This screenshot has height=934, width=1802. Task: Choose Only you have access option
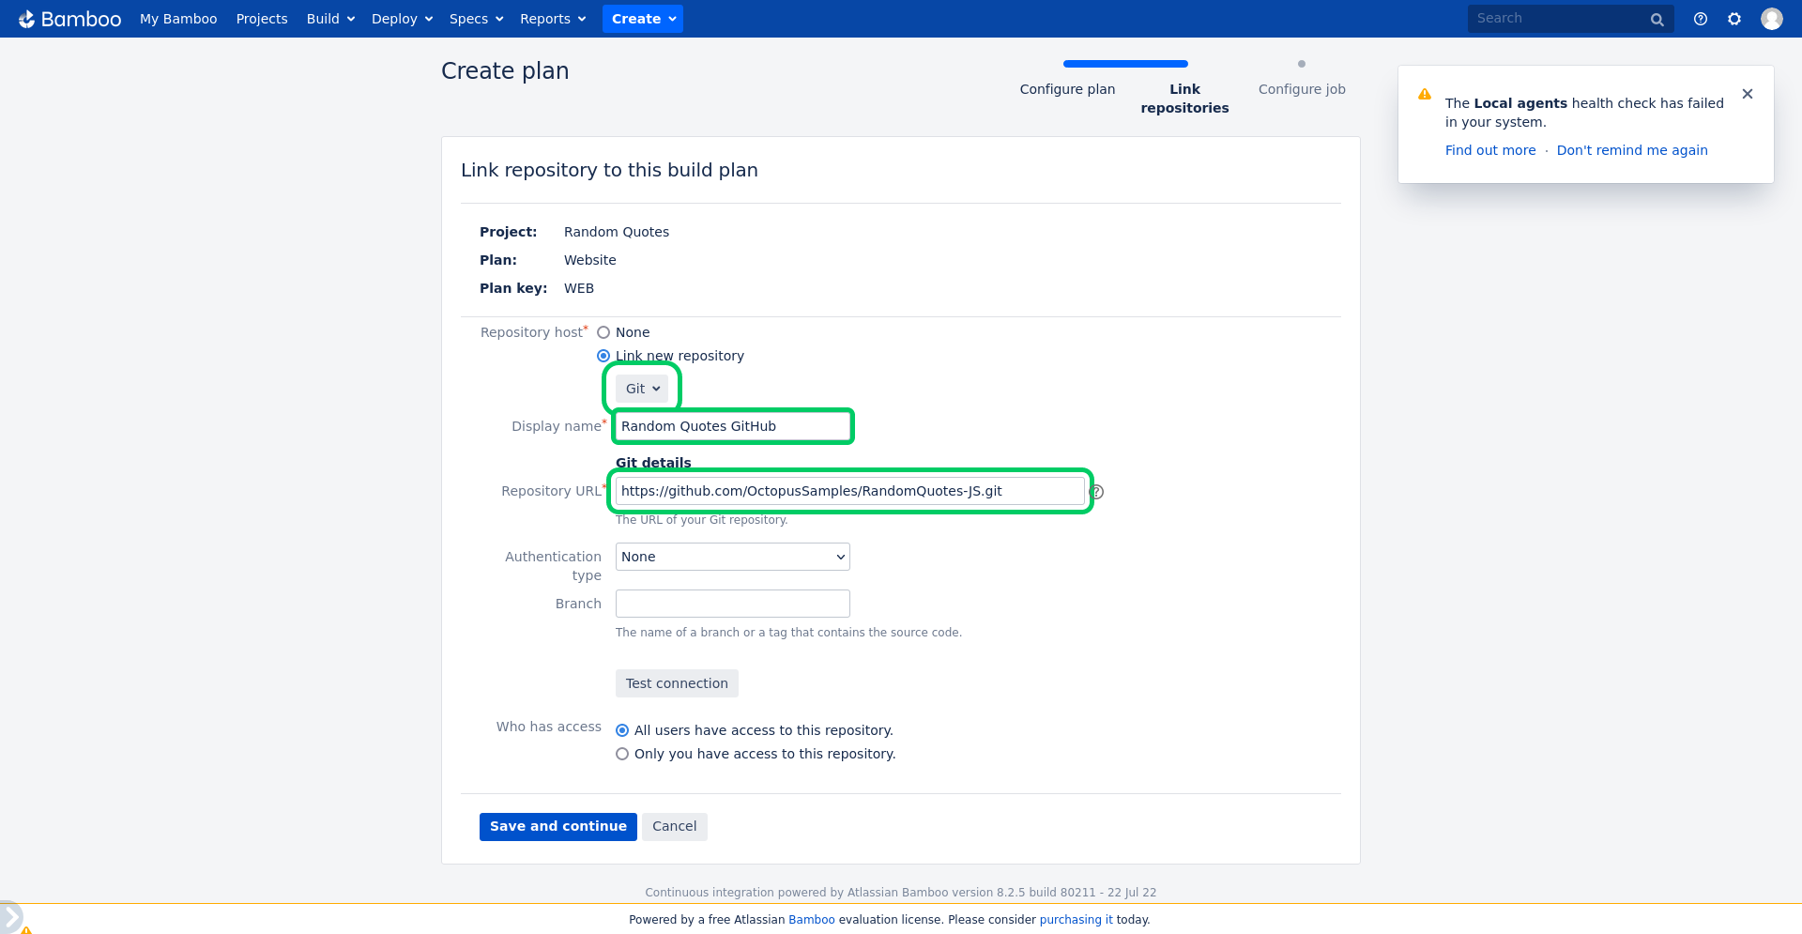[x=622, y=754]
